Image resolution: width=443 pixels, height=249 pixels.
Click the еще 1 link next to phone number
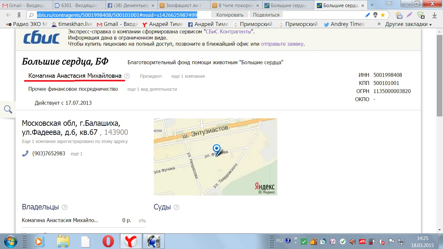pyautogui.click(x=77, y=154)
